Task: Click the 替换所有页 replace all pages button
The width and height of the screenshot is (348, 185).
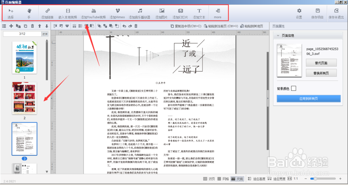Action: pos(321,73)
